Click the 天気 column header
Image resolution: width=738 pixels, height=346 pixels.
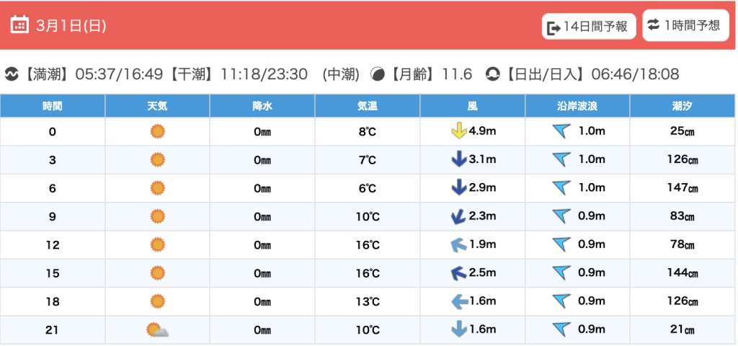tap(157, 106)
